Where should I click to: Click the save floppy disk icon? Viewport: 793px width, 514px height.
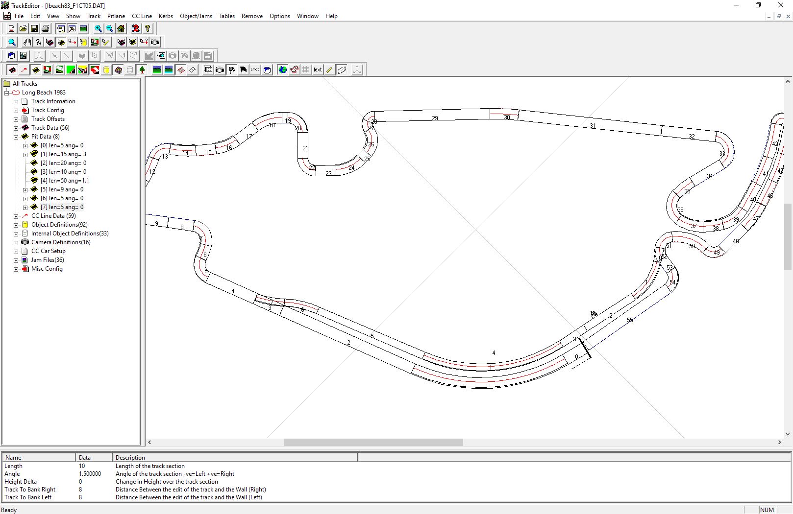coord(34,29)
